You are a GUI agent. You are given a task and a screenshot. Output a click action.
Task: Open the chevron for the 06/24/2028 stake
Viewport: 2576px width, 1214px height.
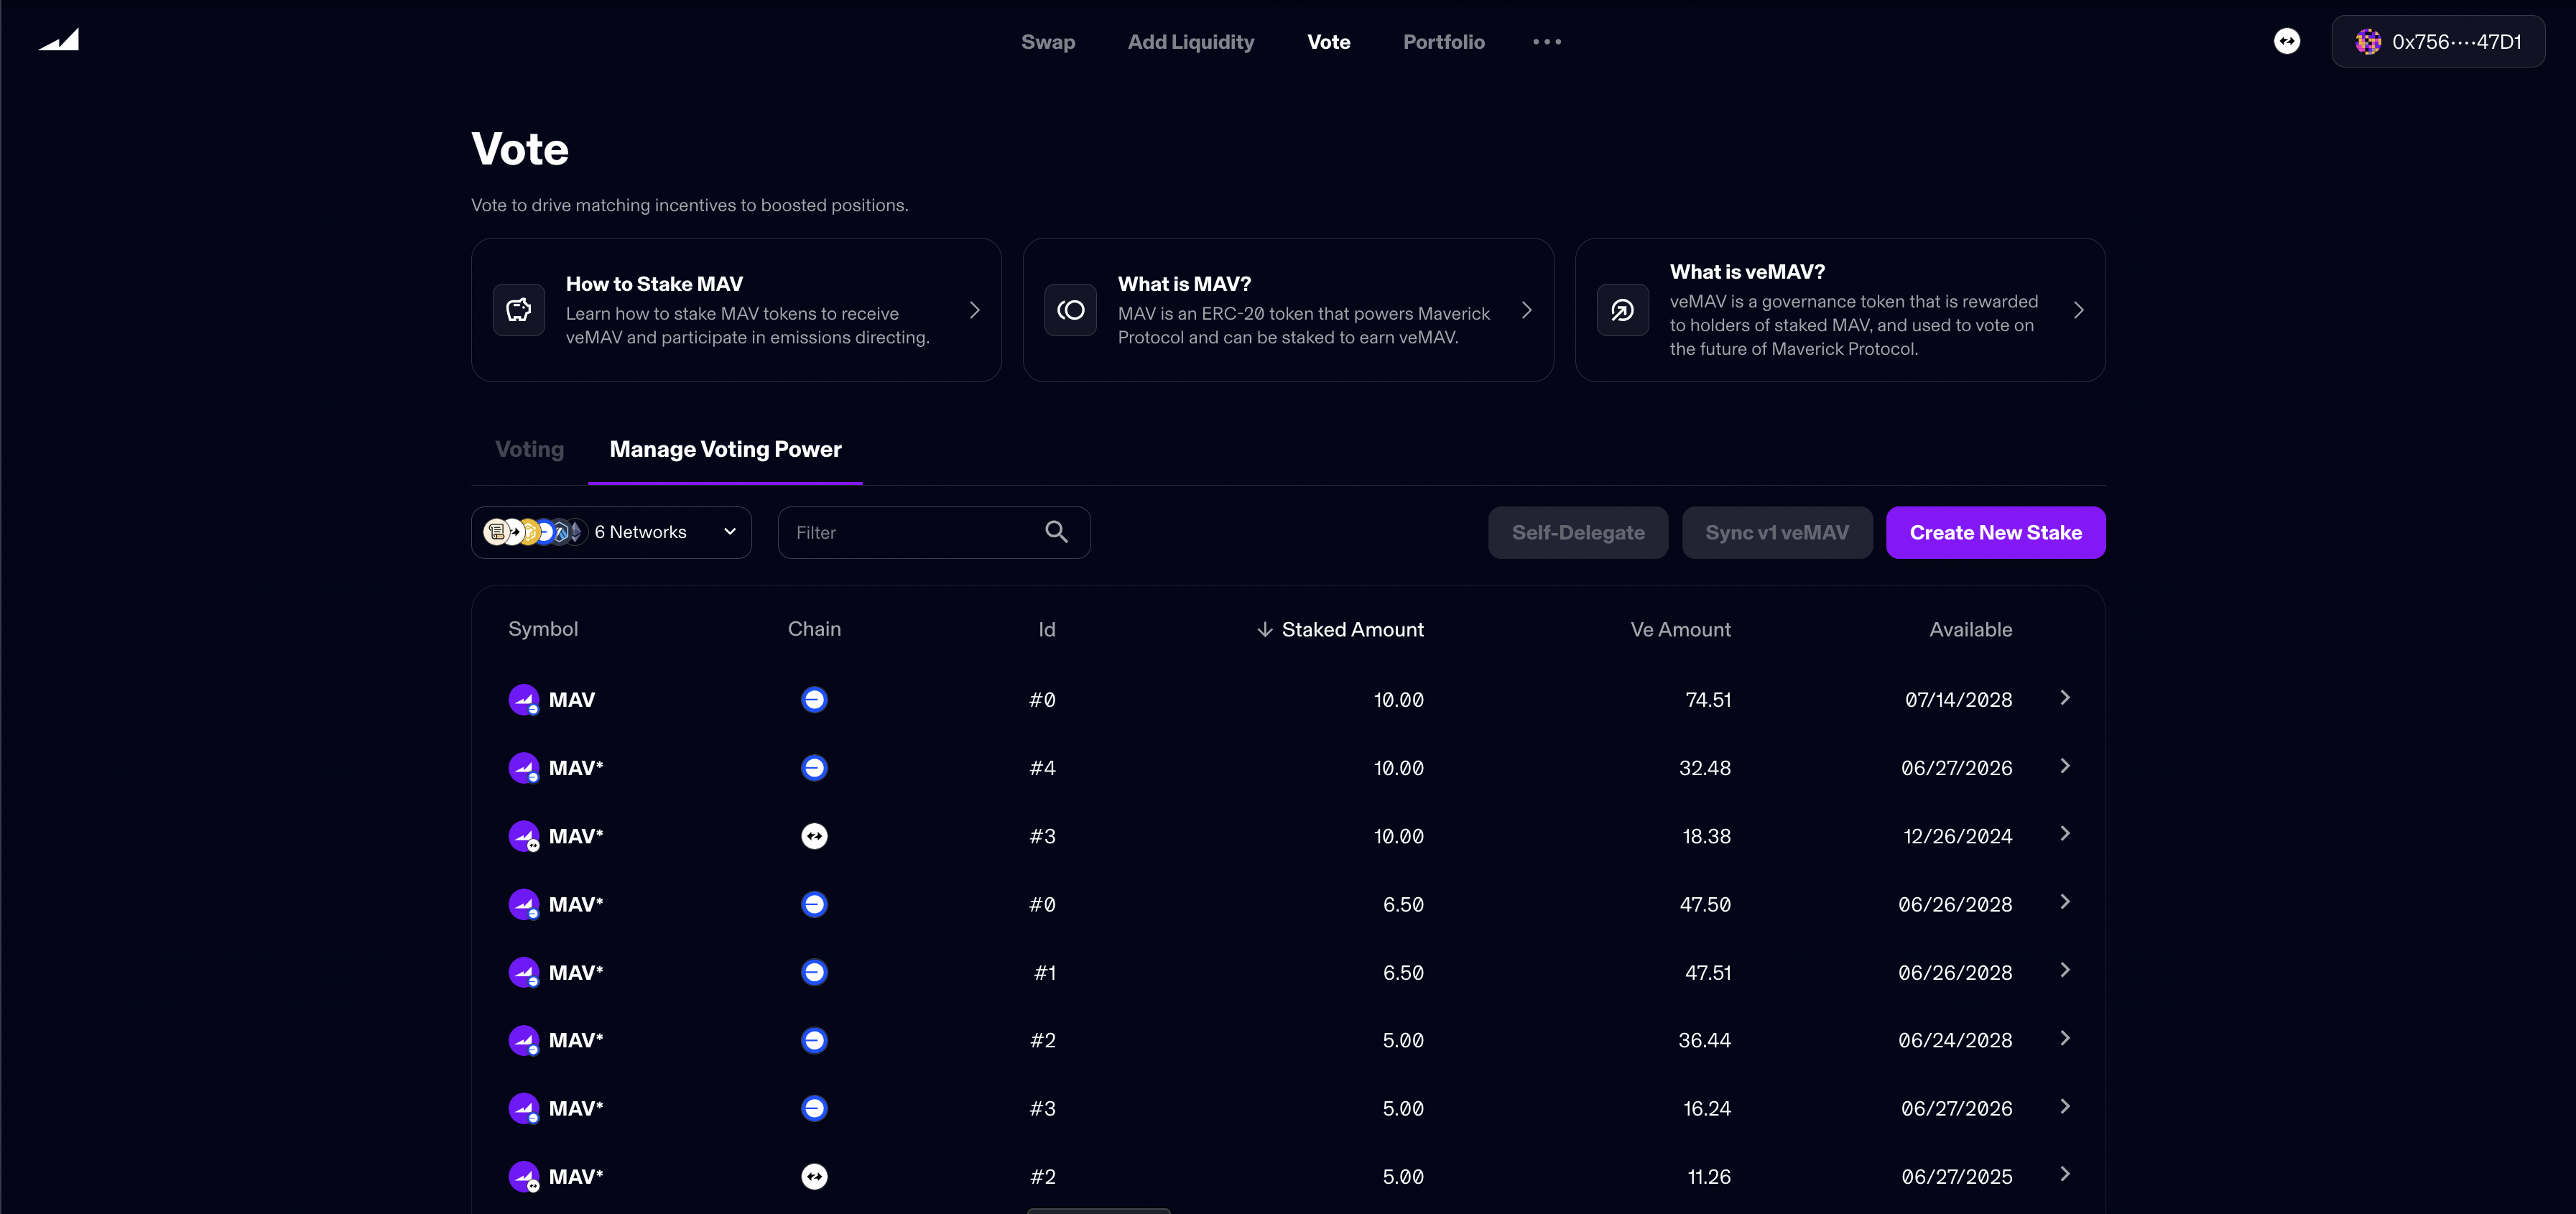[x=2065, y=1038]
